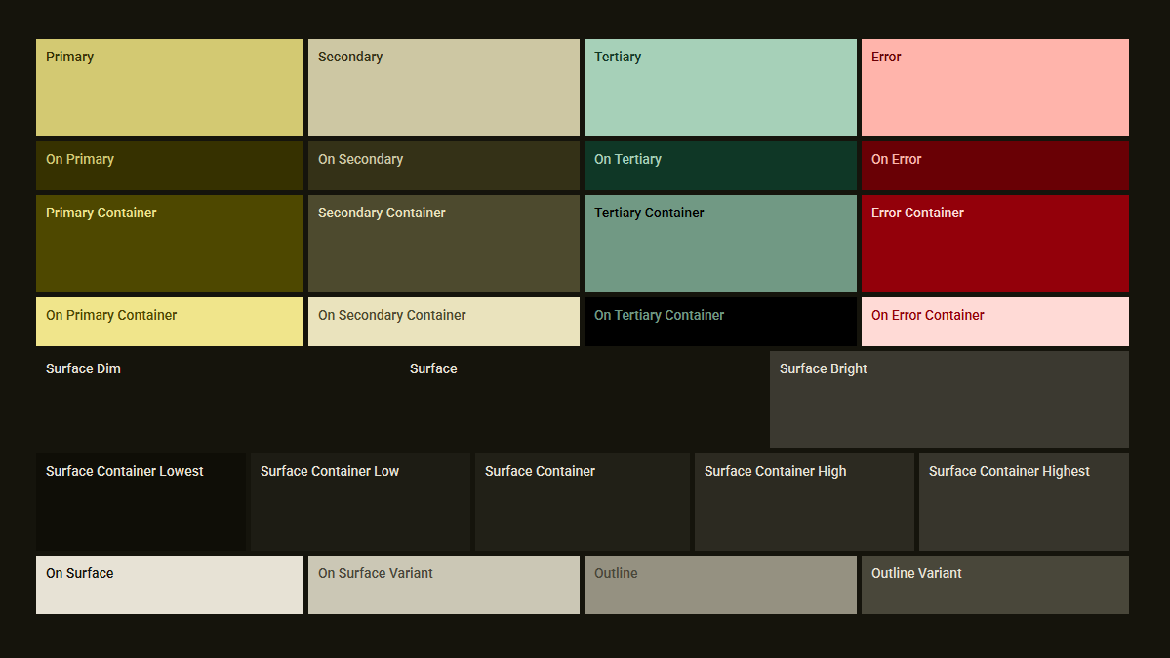This screenshot has height=658, width=1170.
Task: Click the Surface Container Highest swatch
Action: pos(1024,501)
